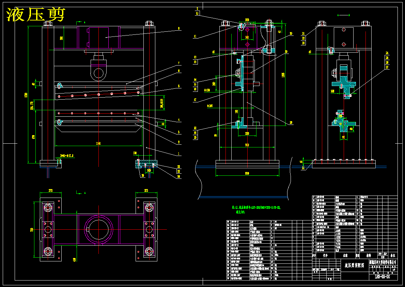Select the 备注 header cell in parts list
Viewport: 405px width, 287px height.
(x=393, y=255)
